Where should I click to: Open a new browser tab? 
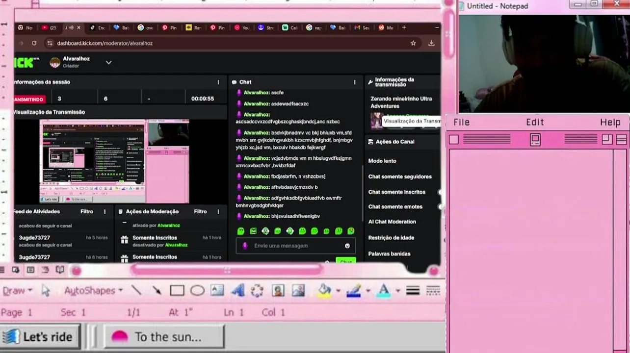(x=404, y=27)
